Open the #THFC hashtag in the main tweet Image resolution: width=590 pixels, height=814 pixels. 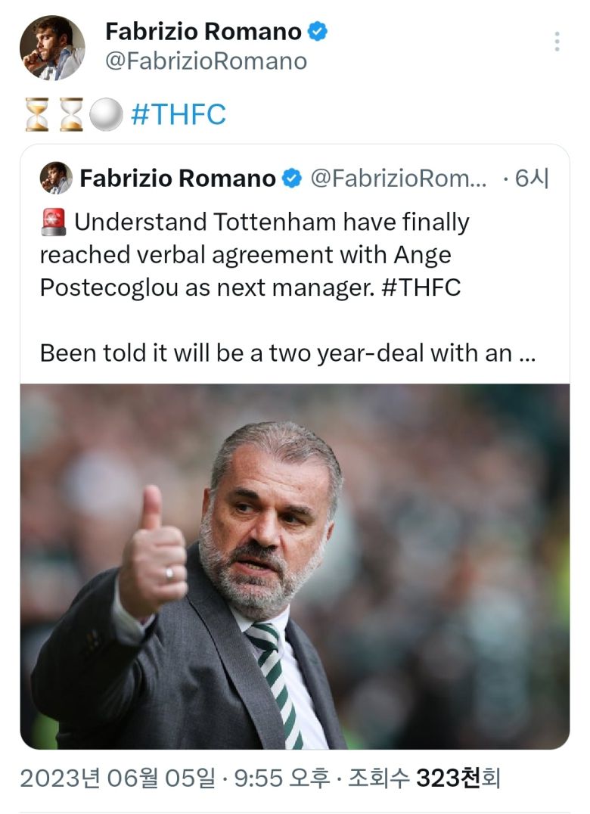pos(179,115)
